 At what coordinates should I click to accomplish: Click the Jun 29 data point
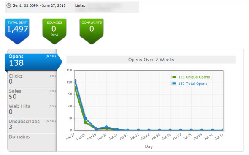click(96, 129)
